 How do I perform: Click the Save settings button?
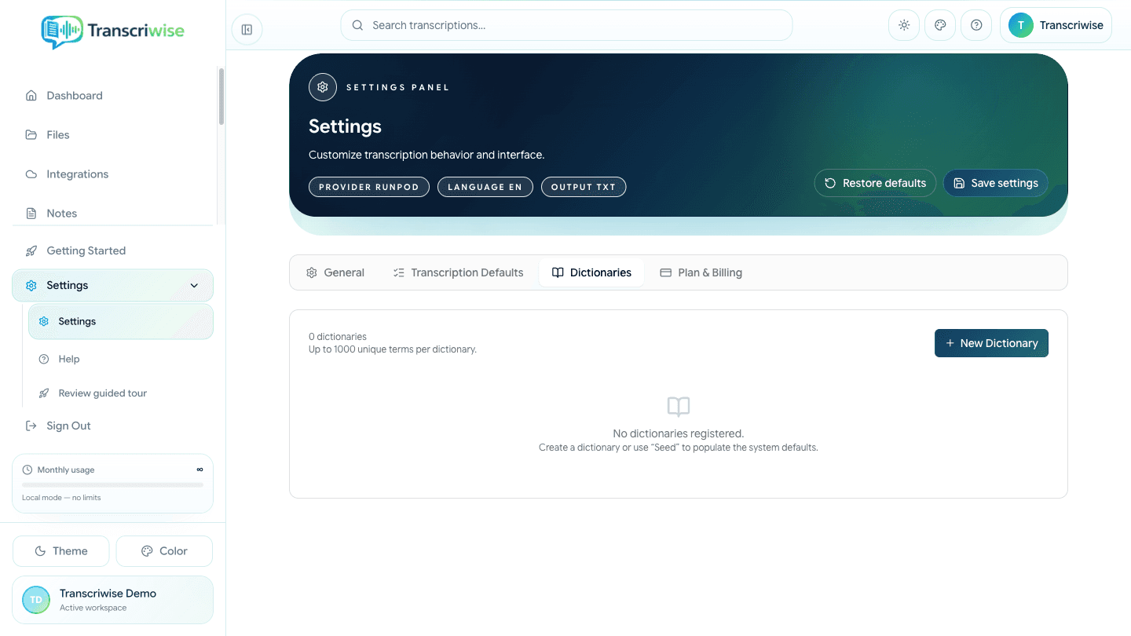[995, 183]
